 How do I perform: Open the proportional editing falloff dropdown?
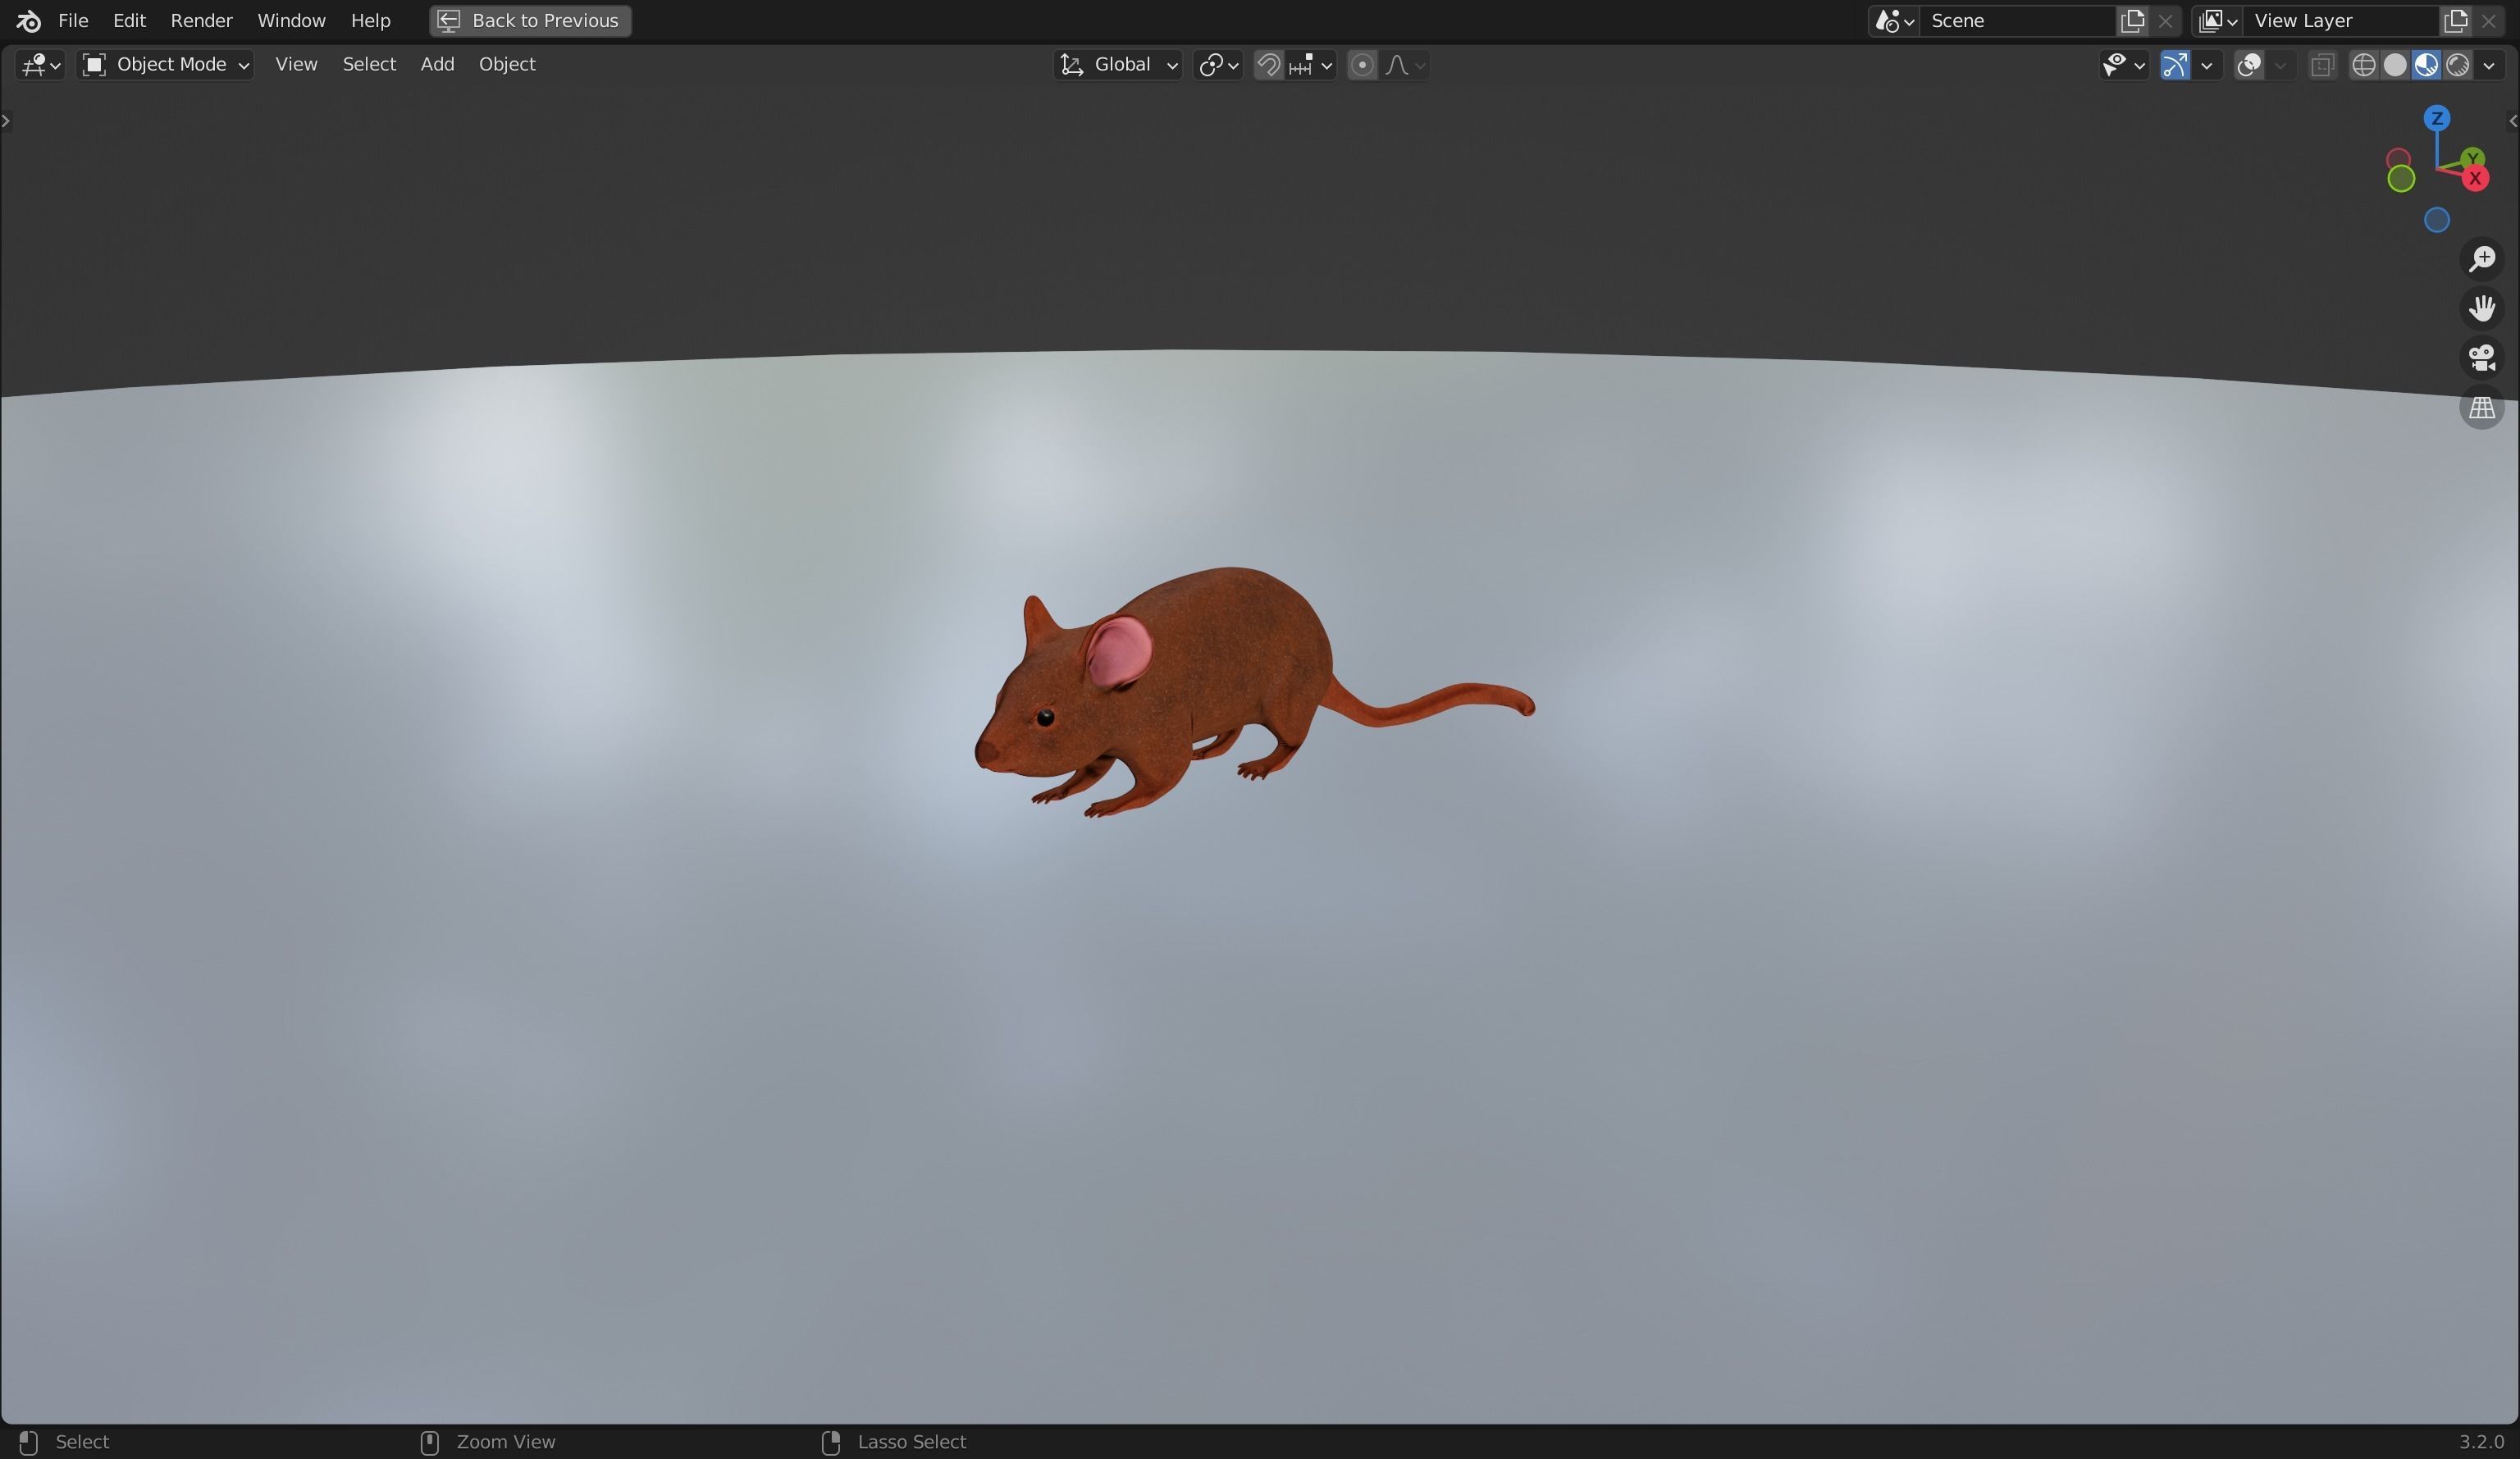click(1405, 65)
